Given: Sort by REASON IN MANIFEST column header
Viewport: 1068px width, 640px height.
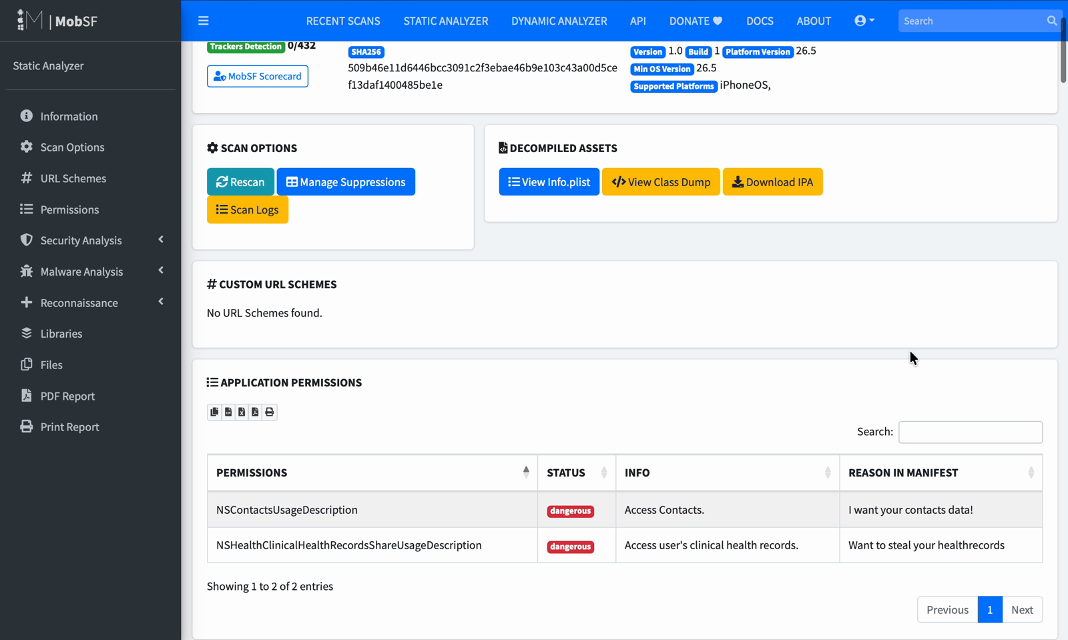Looking at the screenshot, I should point(941,472).
